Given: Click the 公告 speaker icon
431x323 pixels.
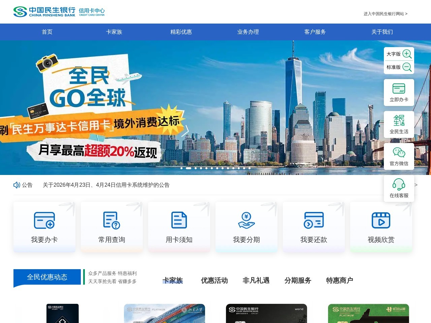Looking at the screenshot, I should coord(17,185).
